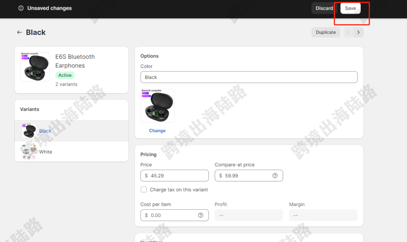Click the Discard button
This screenshot has height=242, width=407.
point(324,8)
